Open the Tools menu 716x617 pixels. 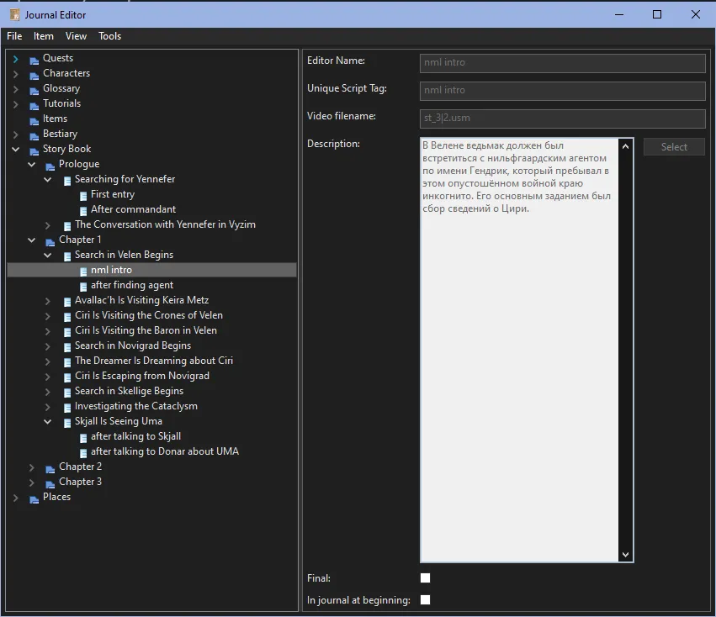tap(110, 36)
